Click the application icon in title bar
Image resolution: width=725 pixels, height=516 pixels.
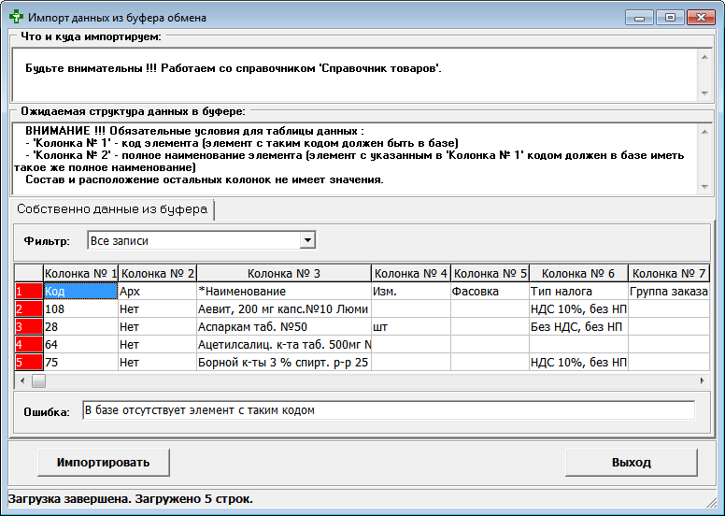click(x=17, y=17)
